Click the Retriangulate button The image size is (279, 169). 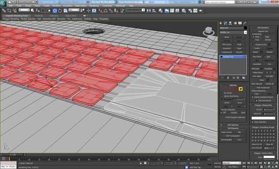pos(226,140)
